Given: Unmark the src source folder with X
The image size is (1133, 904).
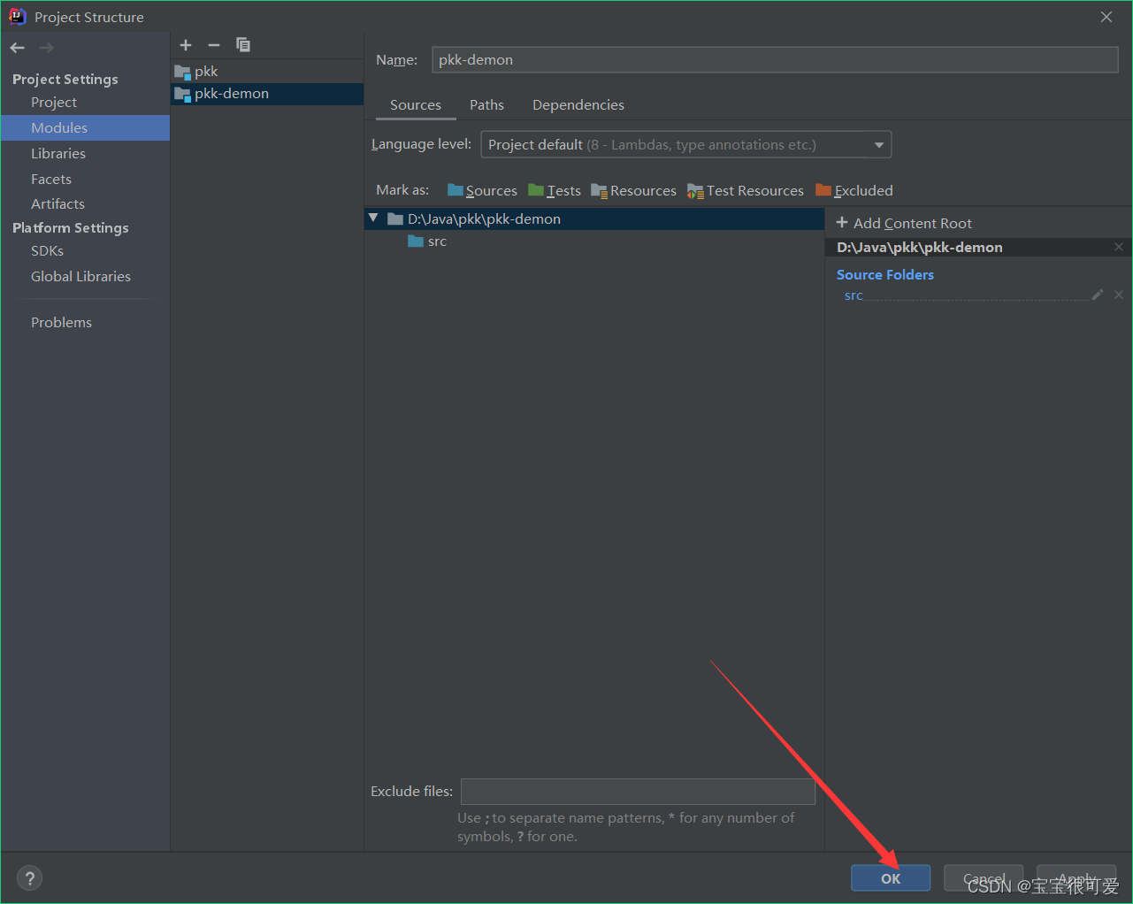Looking at the screenshot, I should click(x=1119, y=295).
